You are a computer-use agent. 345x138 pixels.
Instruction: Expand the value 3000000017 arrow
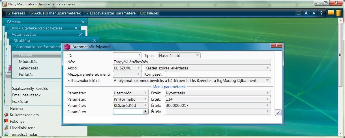pyautogui.click(x=268, y=105)
